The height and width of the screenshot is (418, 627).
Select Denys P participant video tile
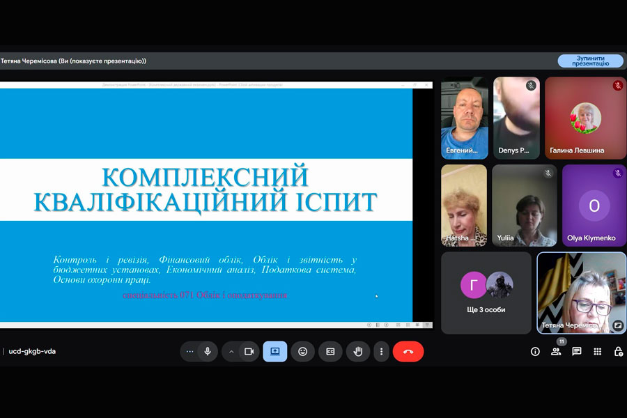tap(516, 118)
